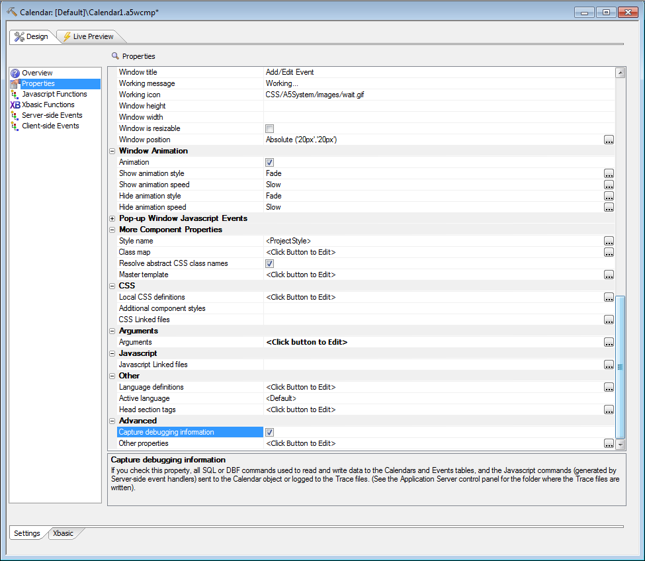The image size is (645, 561).
Task: Open Local CSS definitions ellipsis button
Action: pos(609,297)
